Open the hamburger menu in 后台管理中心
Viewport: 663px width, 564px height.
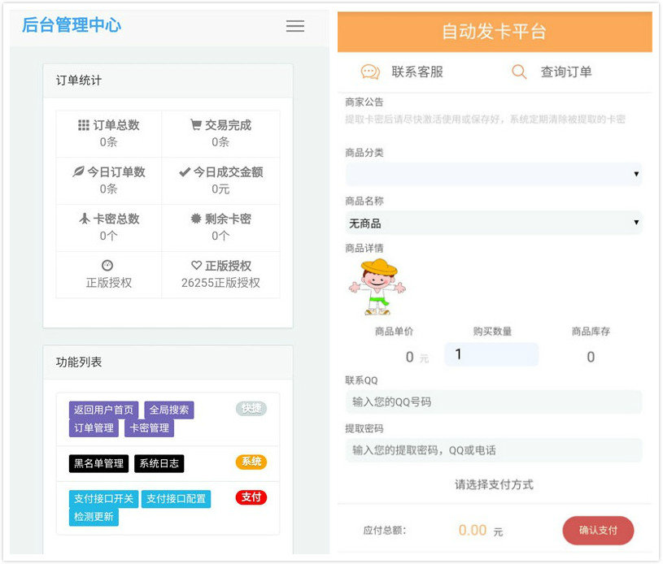(x=295, y=26)
